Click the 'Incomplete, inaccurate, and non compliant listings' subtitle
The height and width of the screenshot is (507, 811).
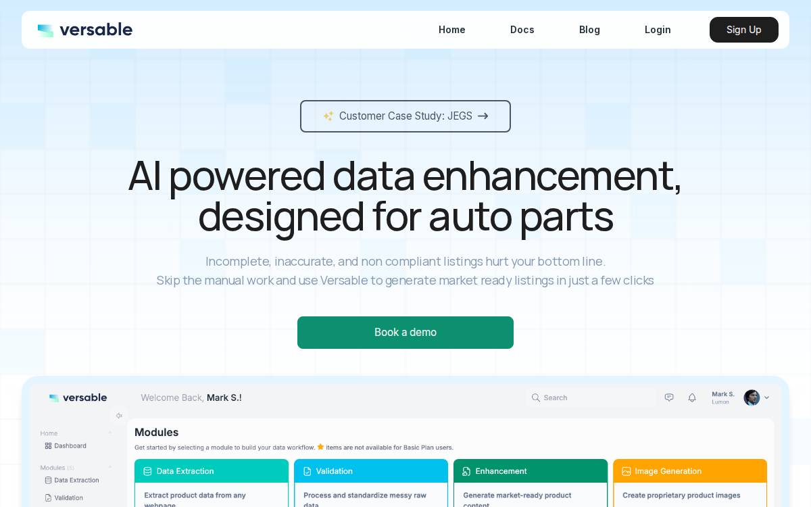[x=405, y=262]
